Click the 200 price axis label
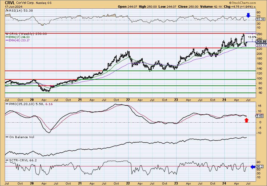The height and width of the screenshot is (186, 267). click(x=259, y=54)
